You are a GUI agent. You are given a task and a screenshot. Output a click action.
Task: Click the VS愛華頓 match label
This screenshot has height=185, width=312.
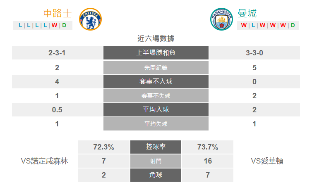[267, 161]
